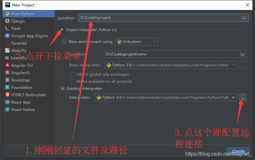Pick Flask in the project list
This screenshot has height=160, width=255.
pos(29,28)
